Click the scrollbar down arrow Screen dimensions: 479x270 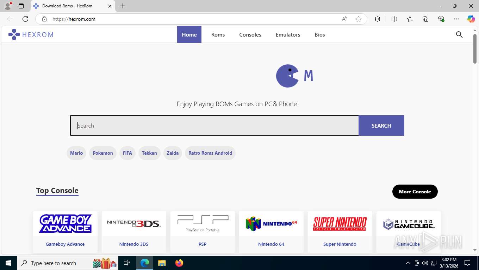[x=475, y=250]
